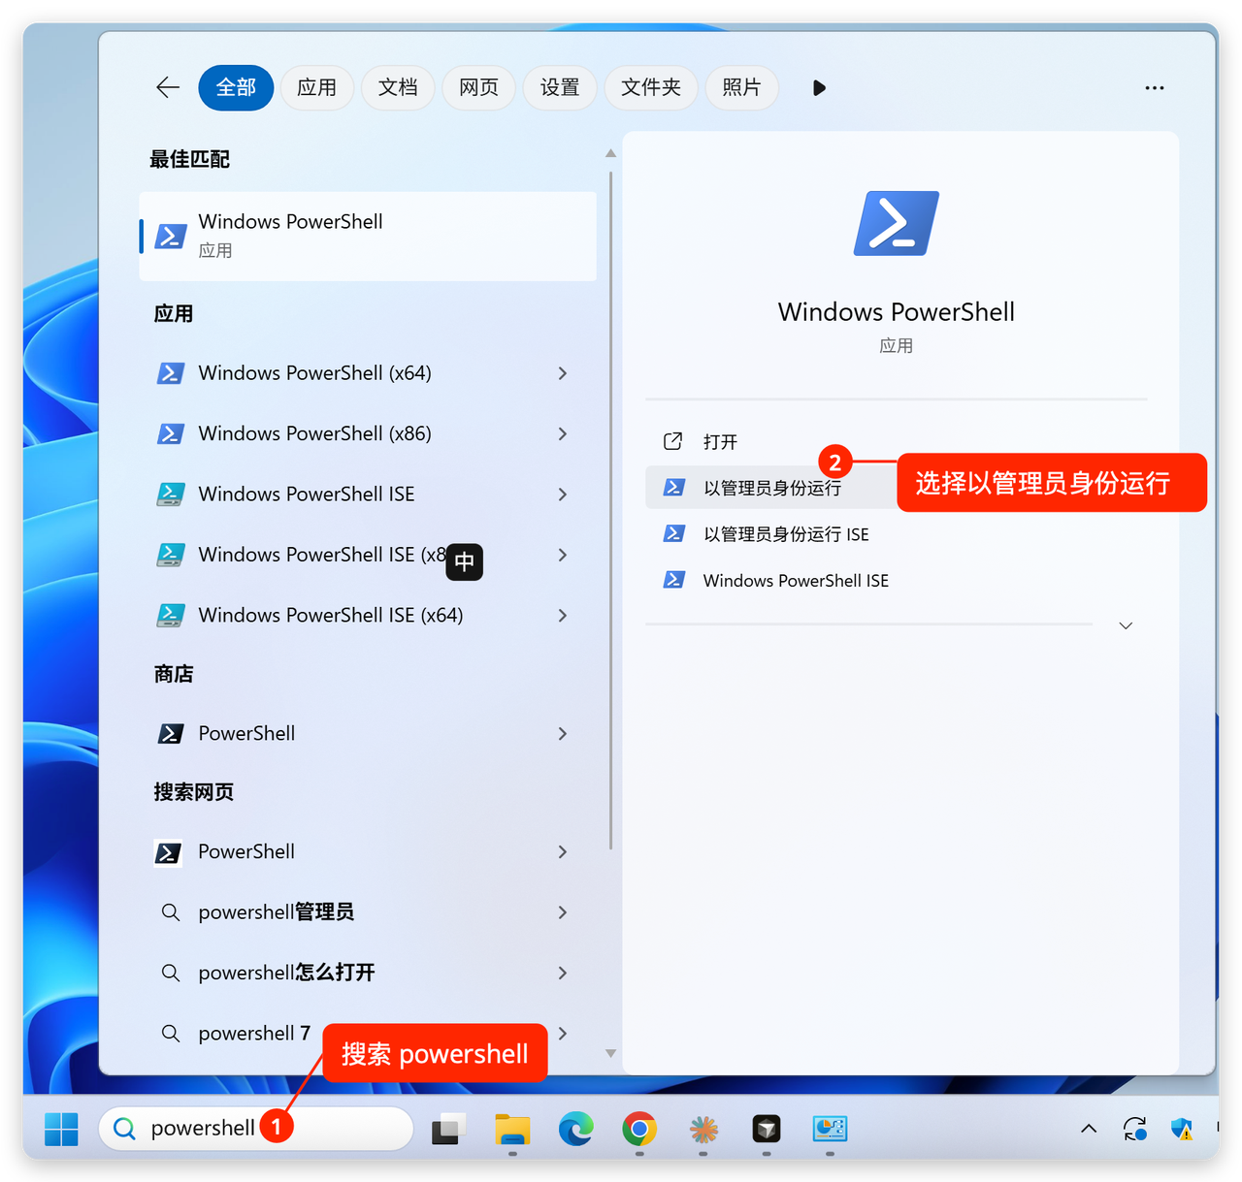
Task: Switch to the 设置 filter tab
Action: click(x=560, y=88)
